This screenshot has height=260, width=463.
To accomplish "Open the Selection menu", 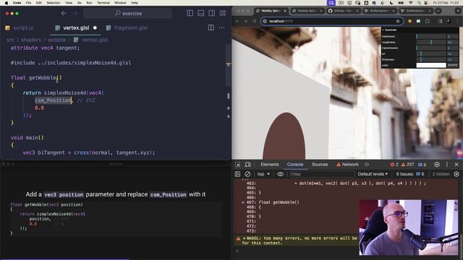I will 54,3.
